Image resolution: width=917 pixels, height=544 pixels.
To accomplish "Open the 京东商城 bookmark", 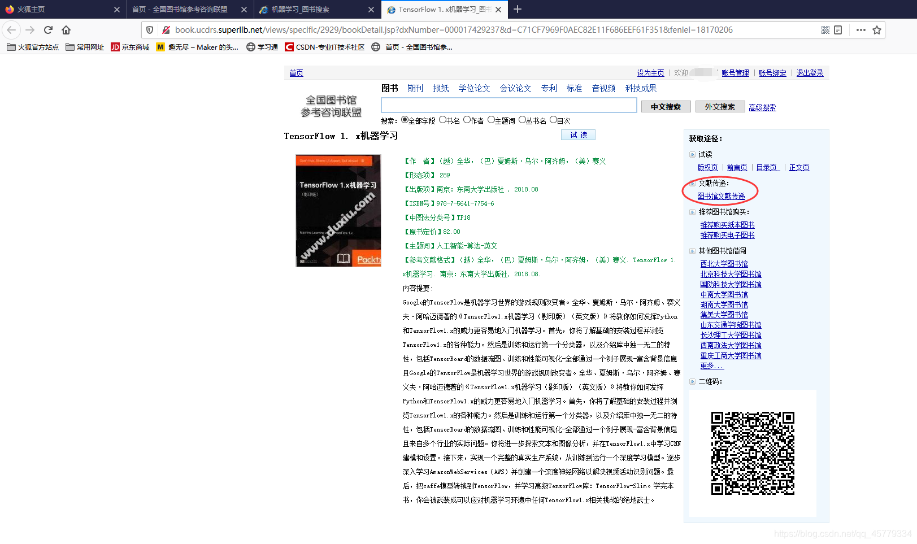I will (131, 47).
